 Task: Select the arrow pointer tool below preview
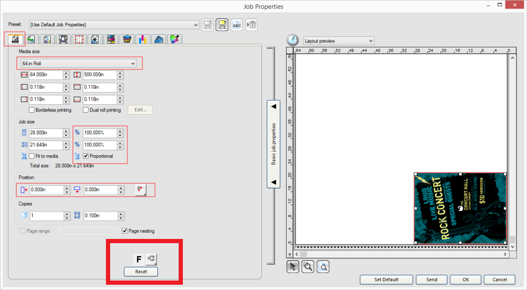click(292, 267)
